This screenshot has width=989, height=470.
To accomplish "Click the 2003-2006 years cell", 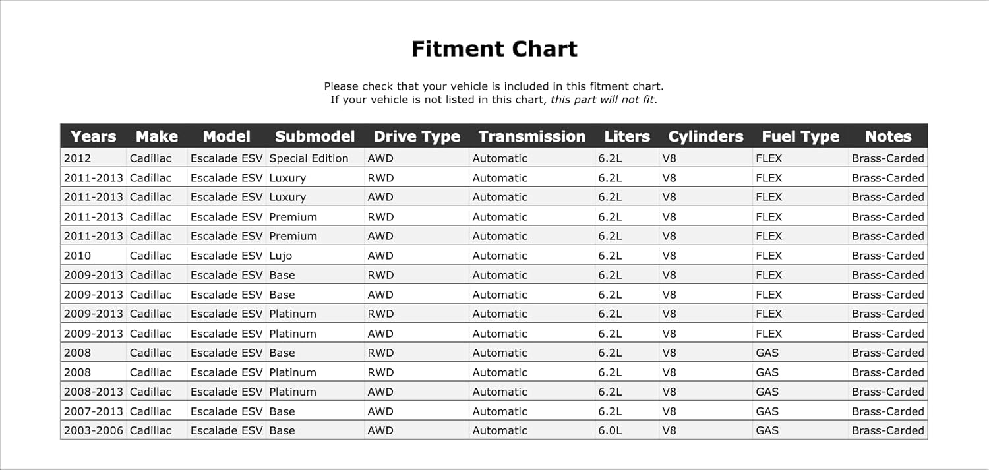I will coord(93,430).
